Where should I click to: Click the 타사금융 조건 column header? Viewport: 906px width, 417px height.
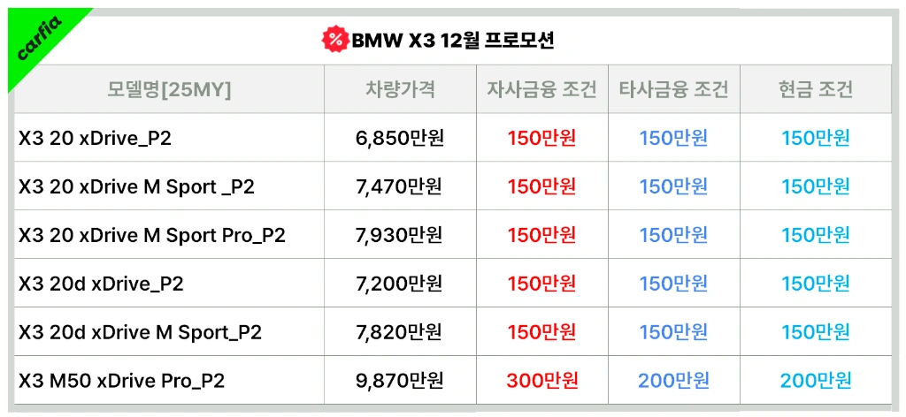coord(673,89)
